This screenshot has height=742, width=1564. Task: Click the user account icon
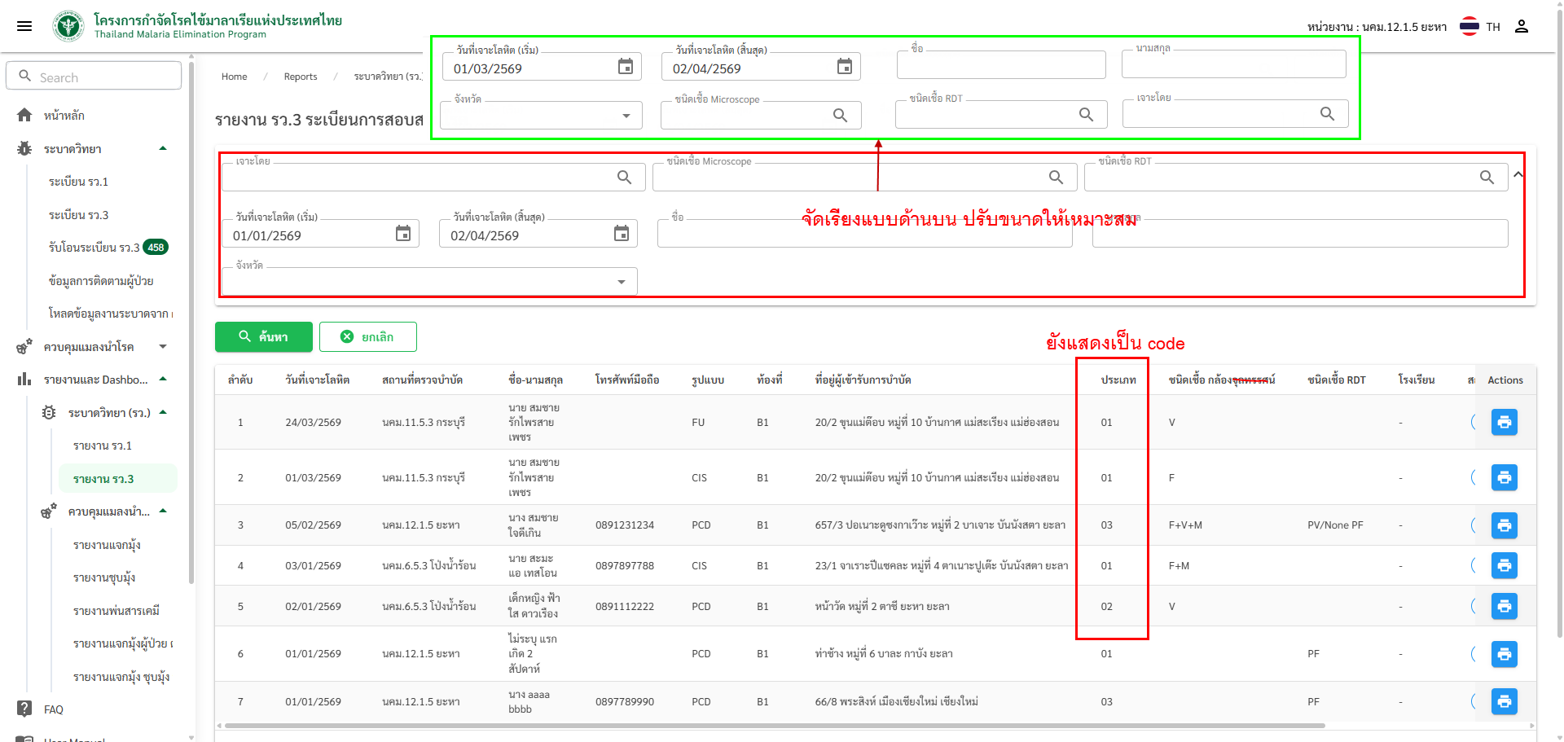tap(1521, 26)
